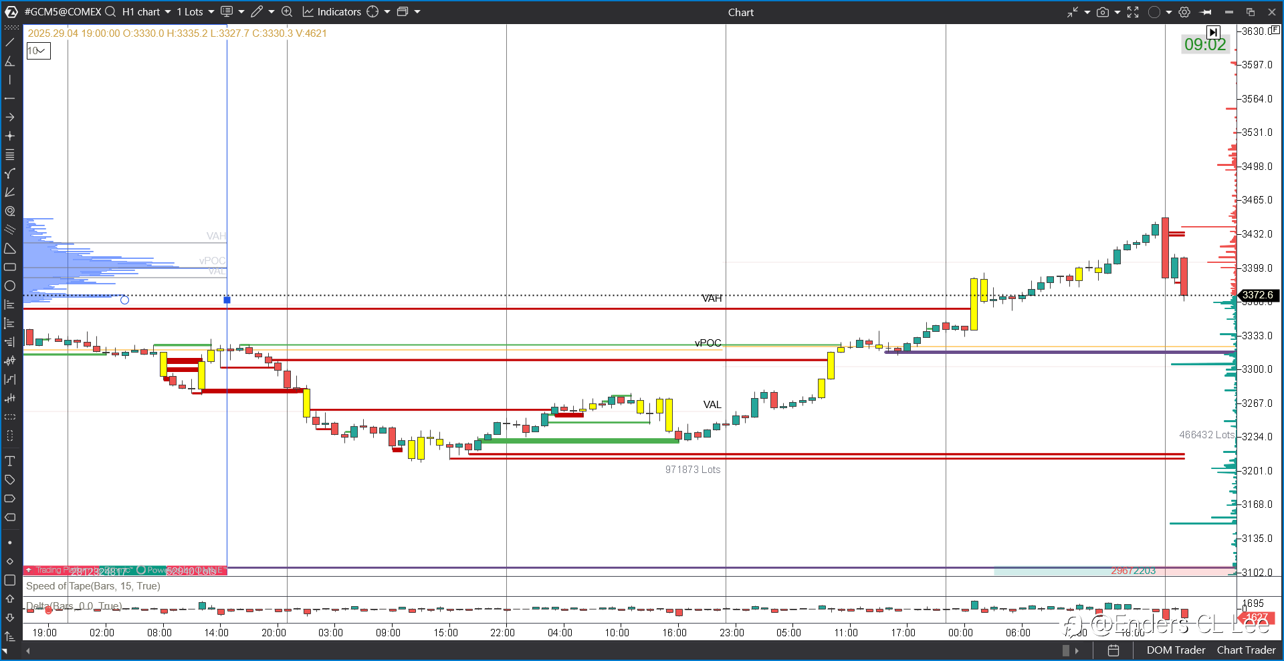Select the crosshair marker tool
This screenshot has width=1284, height=661.
coord(9,136)
